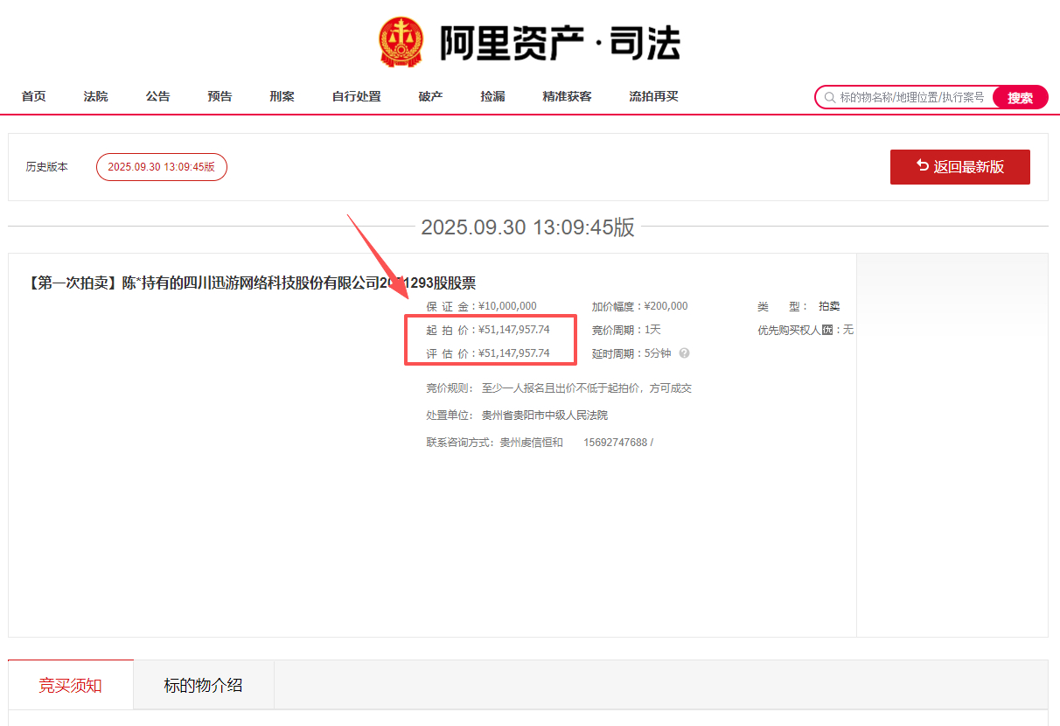Click the 竞价周期 1天 text
The width and height of the screenshot is (1060, 726).
tap(626, 330)
